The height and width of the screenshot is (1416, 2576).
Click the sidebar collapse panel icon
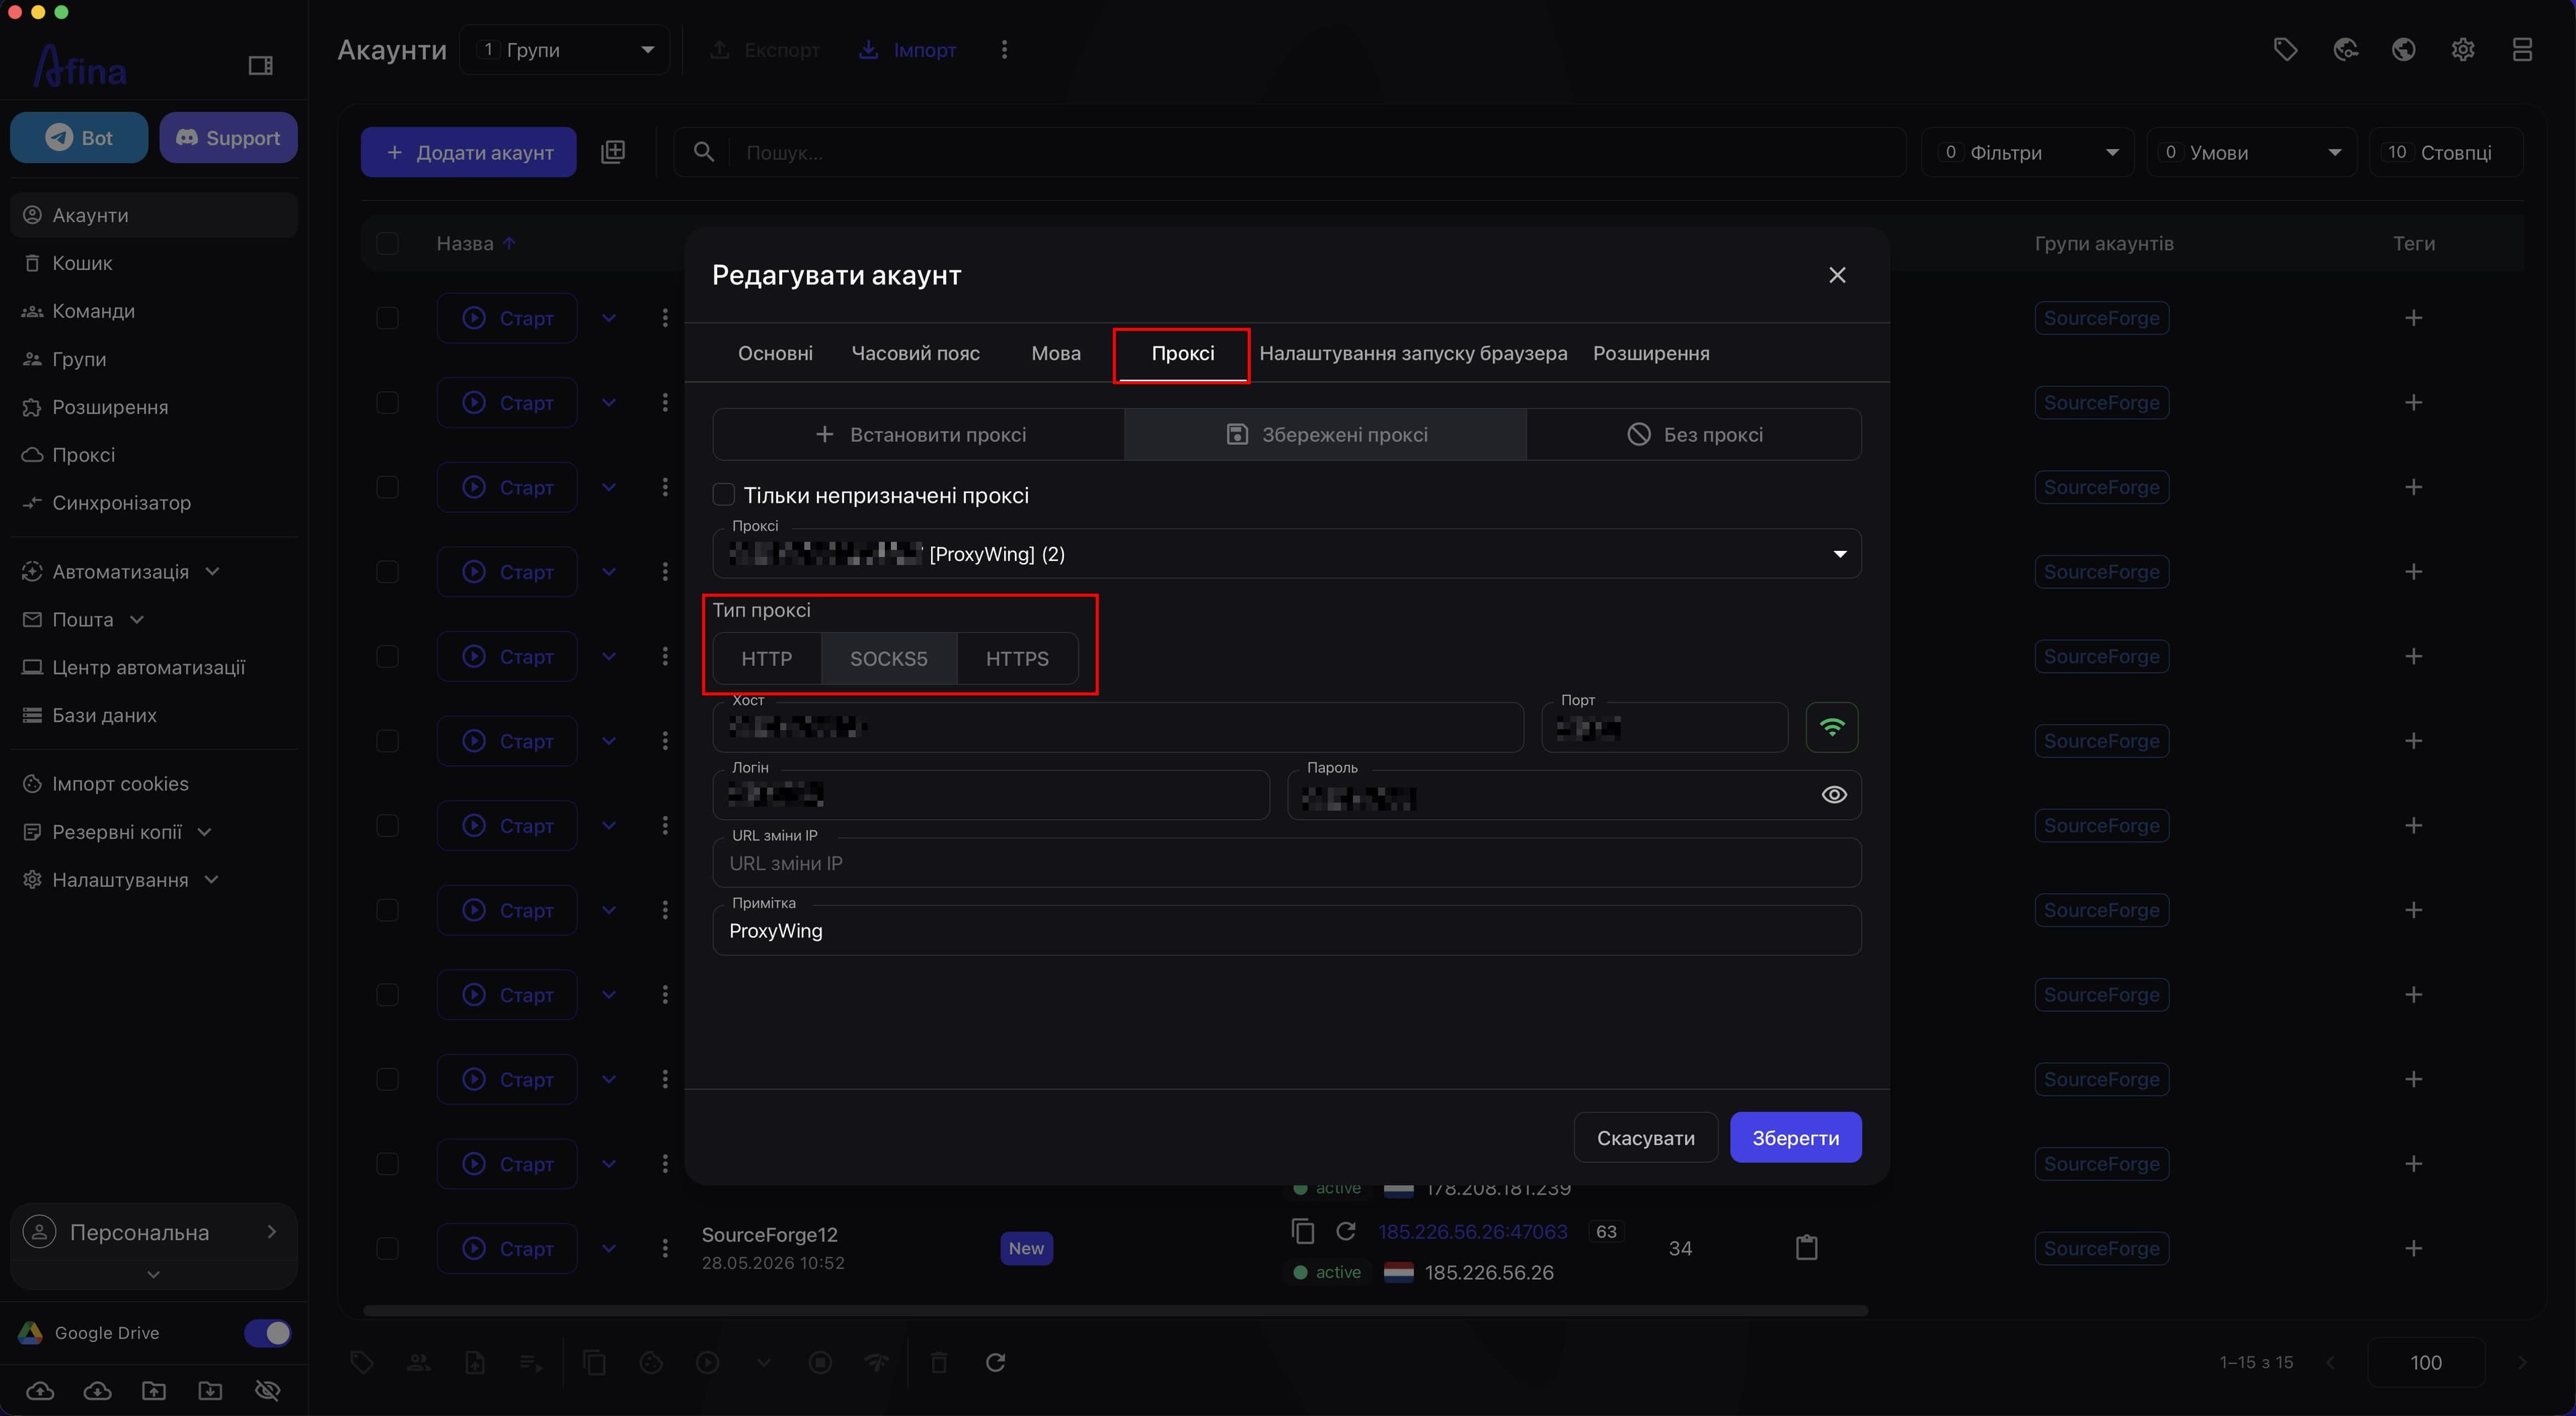260,66
